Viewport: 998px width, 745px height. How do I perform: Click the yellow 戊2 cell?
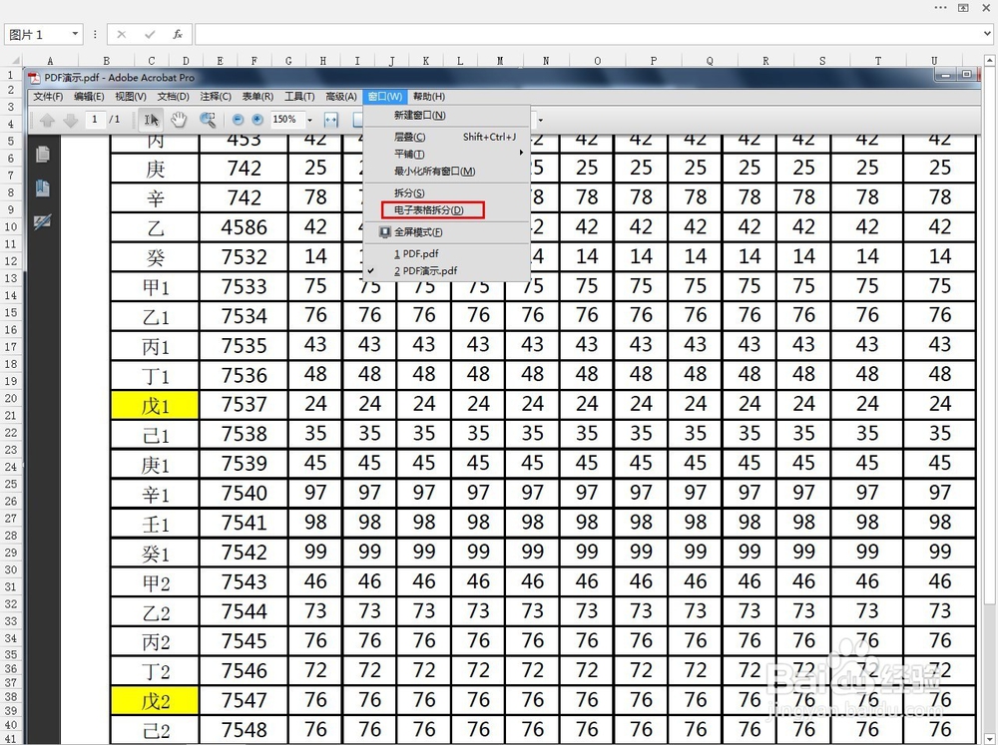tap(155, 700)
